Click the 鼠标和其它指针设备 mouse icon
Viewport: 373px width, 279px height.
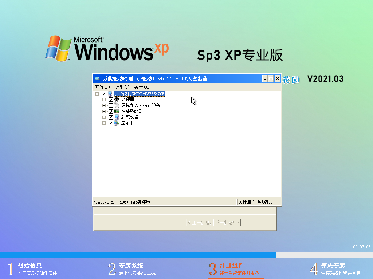click(x=117, y=105)
